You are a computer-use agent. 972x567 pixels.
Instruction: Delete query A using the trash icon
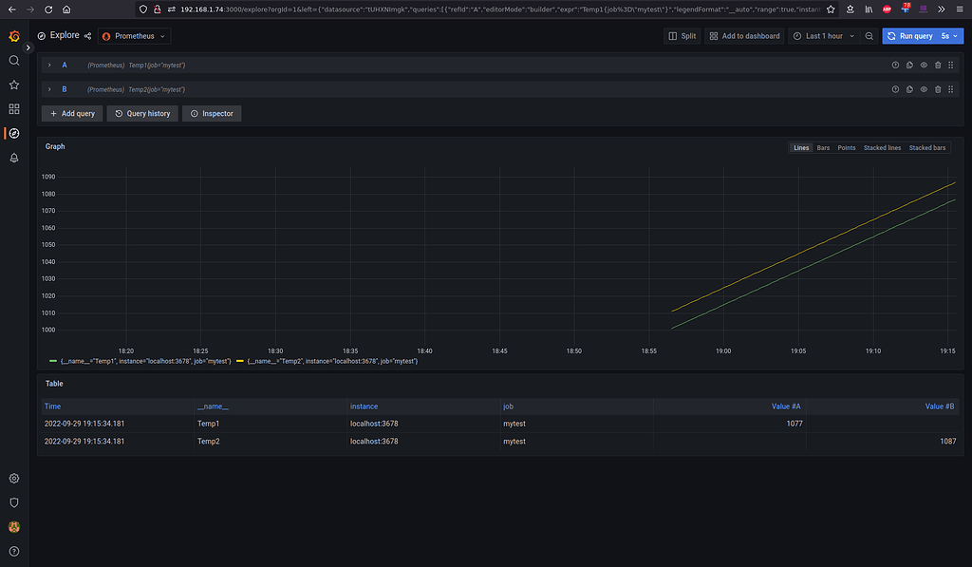(938, 65)
